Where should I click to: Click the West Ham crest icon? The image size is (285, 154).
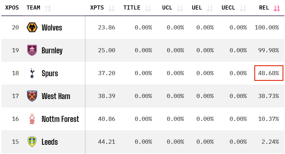click(32, 96)
